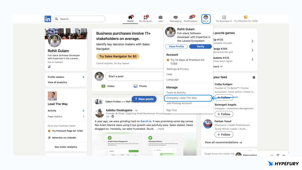This screenshot has height=170, width=302.
Task: Toggle the Me dropdown menu
Action: click(206, 19)
